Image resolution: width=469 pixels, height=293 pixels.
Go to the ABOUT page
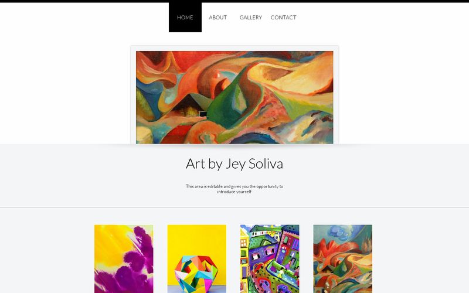pyautogui.click(x=217, y=18)
